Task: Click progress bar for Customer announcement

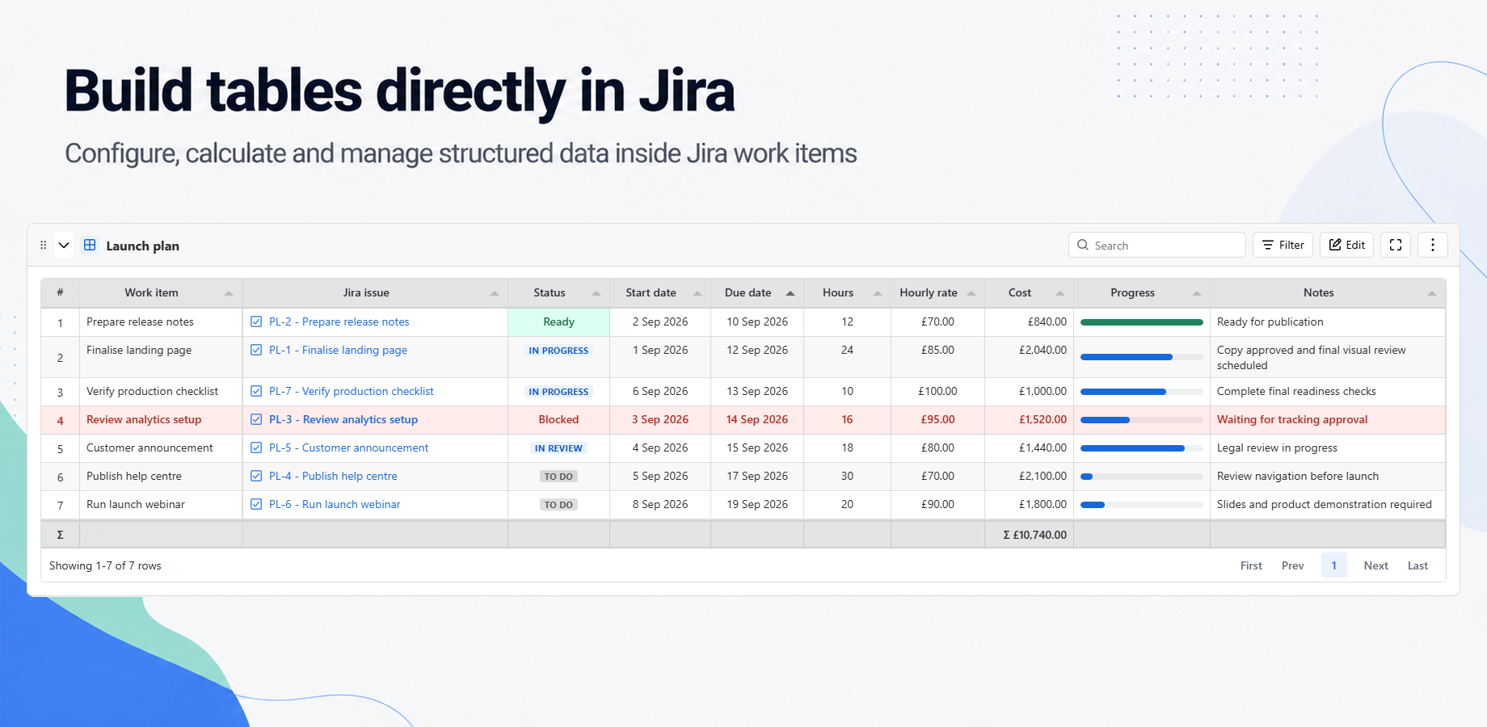Action: tap(1141, 448)
